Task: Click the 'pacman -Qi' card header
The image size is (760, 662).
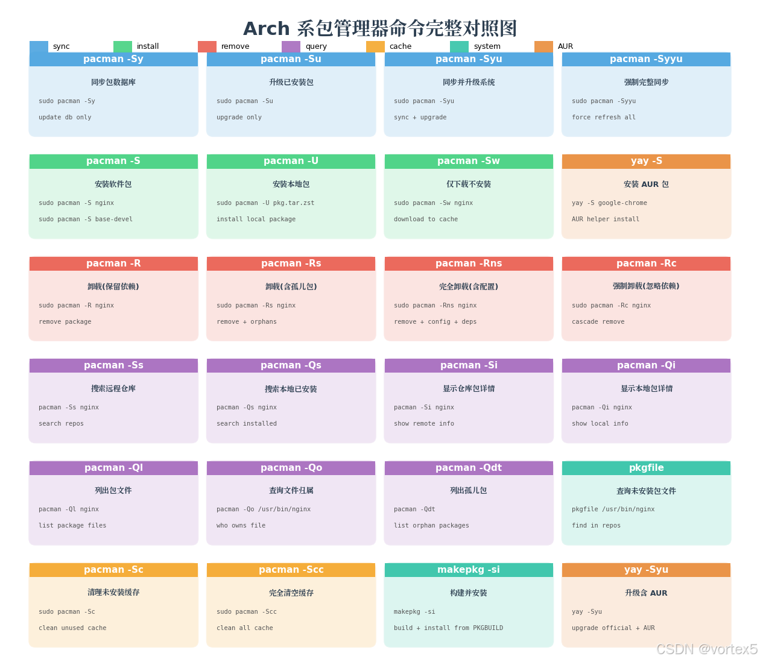Action: coord(646,365)
